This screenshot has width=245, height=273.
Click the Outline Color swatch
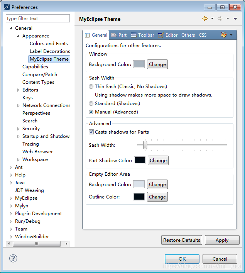139,197
